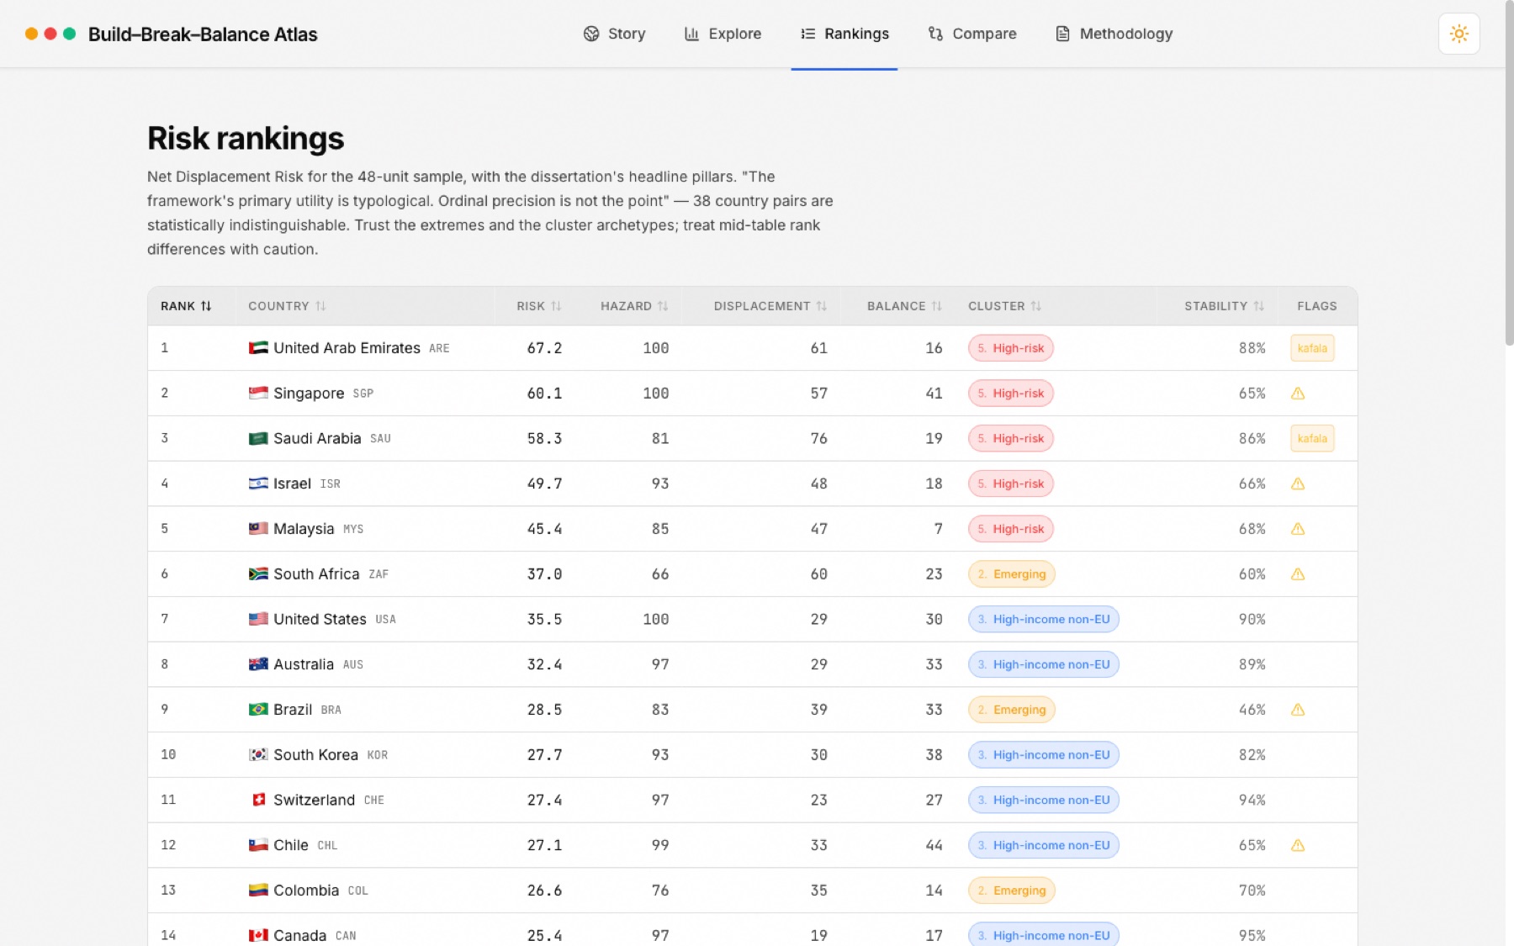The width and height of the screenshot is (1514, 946).
Task: Click the warning icon in Singapore row
Action: tap(1298, 394)
